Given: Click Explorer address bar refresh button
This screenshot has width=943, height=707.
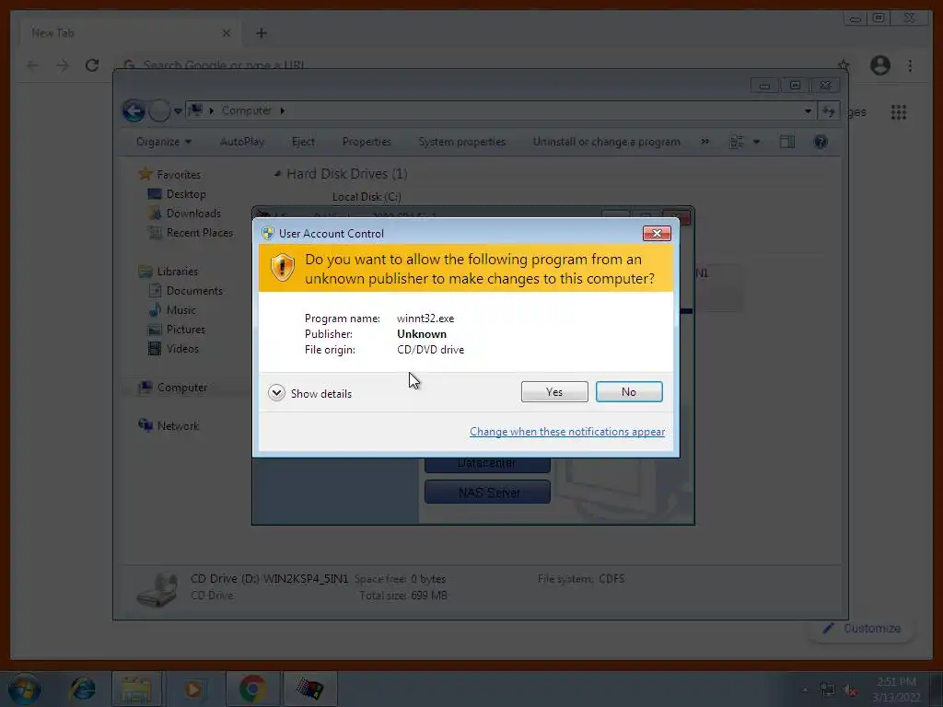Looking at the screenshot, I should tap(829, 110).
